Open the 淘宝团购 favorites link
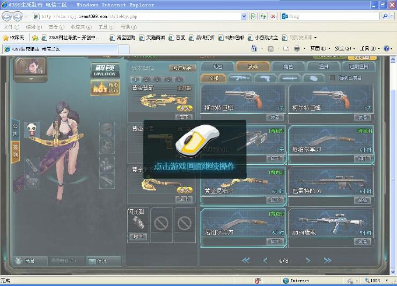The image size is (397, 286). [x=122, y=38]
